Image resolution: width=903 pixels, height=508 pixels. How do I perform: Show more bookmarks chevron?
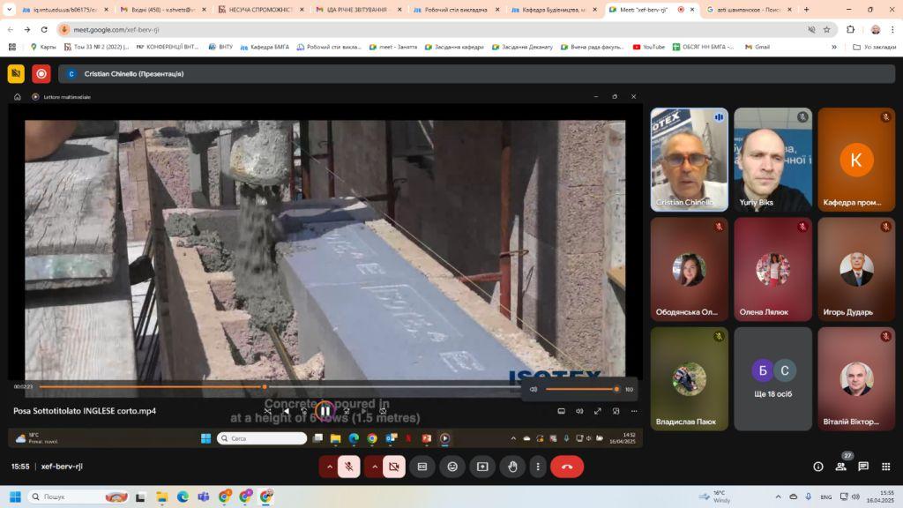834,48
